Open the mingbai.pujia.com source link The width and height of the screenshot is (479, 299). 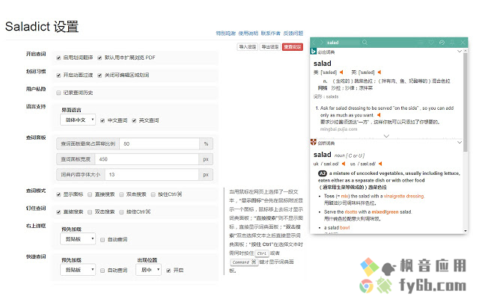tap(338, 129)
